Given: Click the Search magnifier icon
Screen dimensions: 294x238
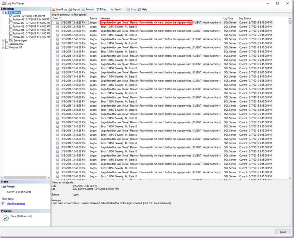Looking at the screenshot, I should point(112,10).
